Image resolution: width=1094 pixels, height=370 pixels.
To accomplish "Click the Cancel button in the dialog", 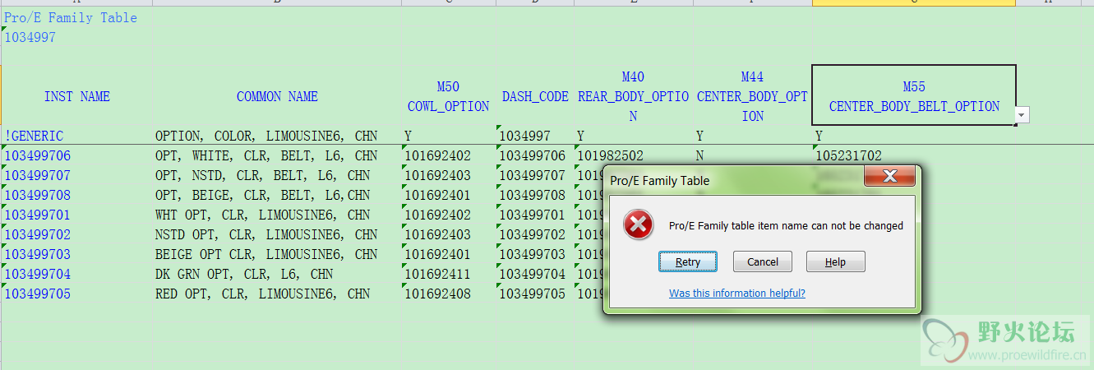I will click(763, 261).
